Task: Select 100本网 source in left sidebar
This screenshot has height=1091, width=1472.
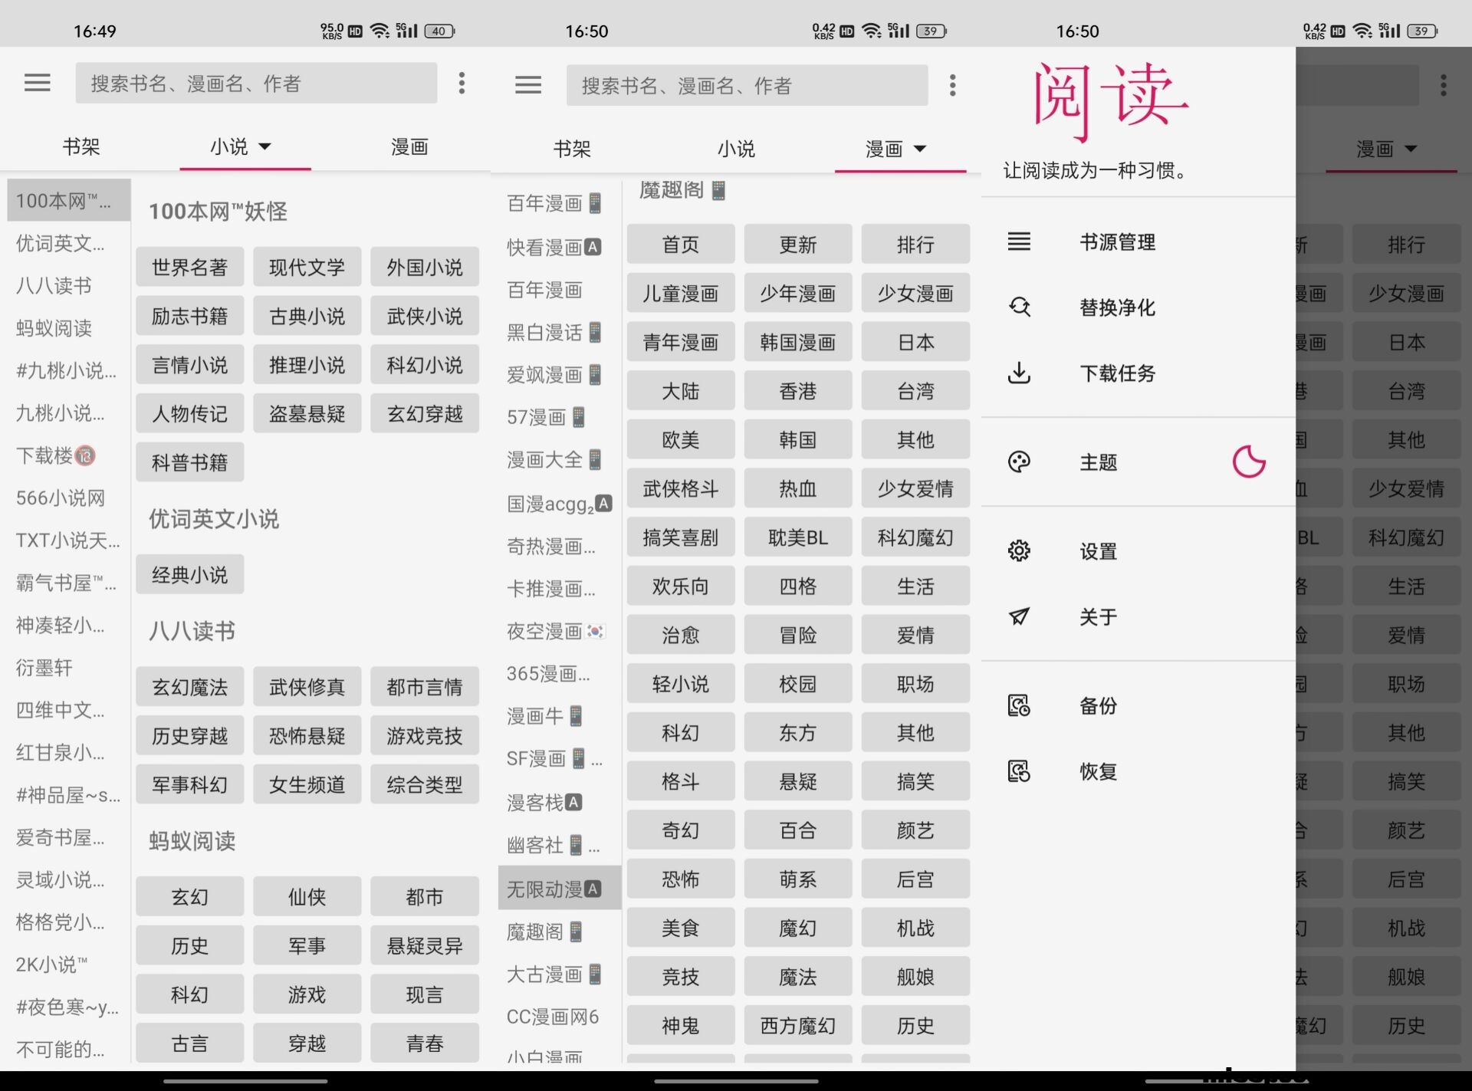Action: coord(69,201)
